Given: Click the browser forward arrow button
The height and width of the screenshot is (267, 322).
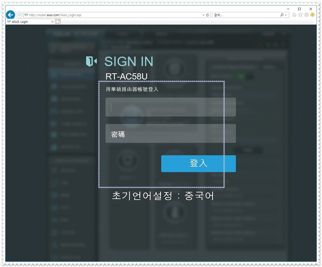Looking at the screenshot, I should click(19, 15).
